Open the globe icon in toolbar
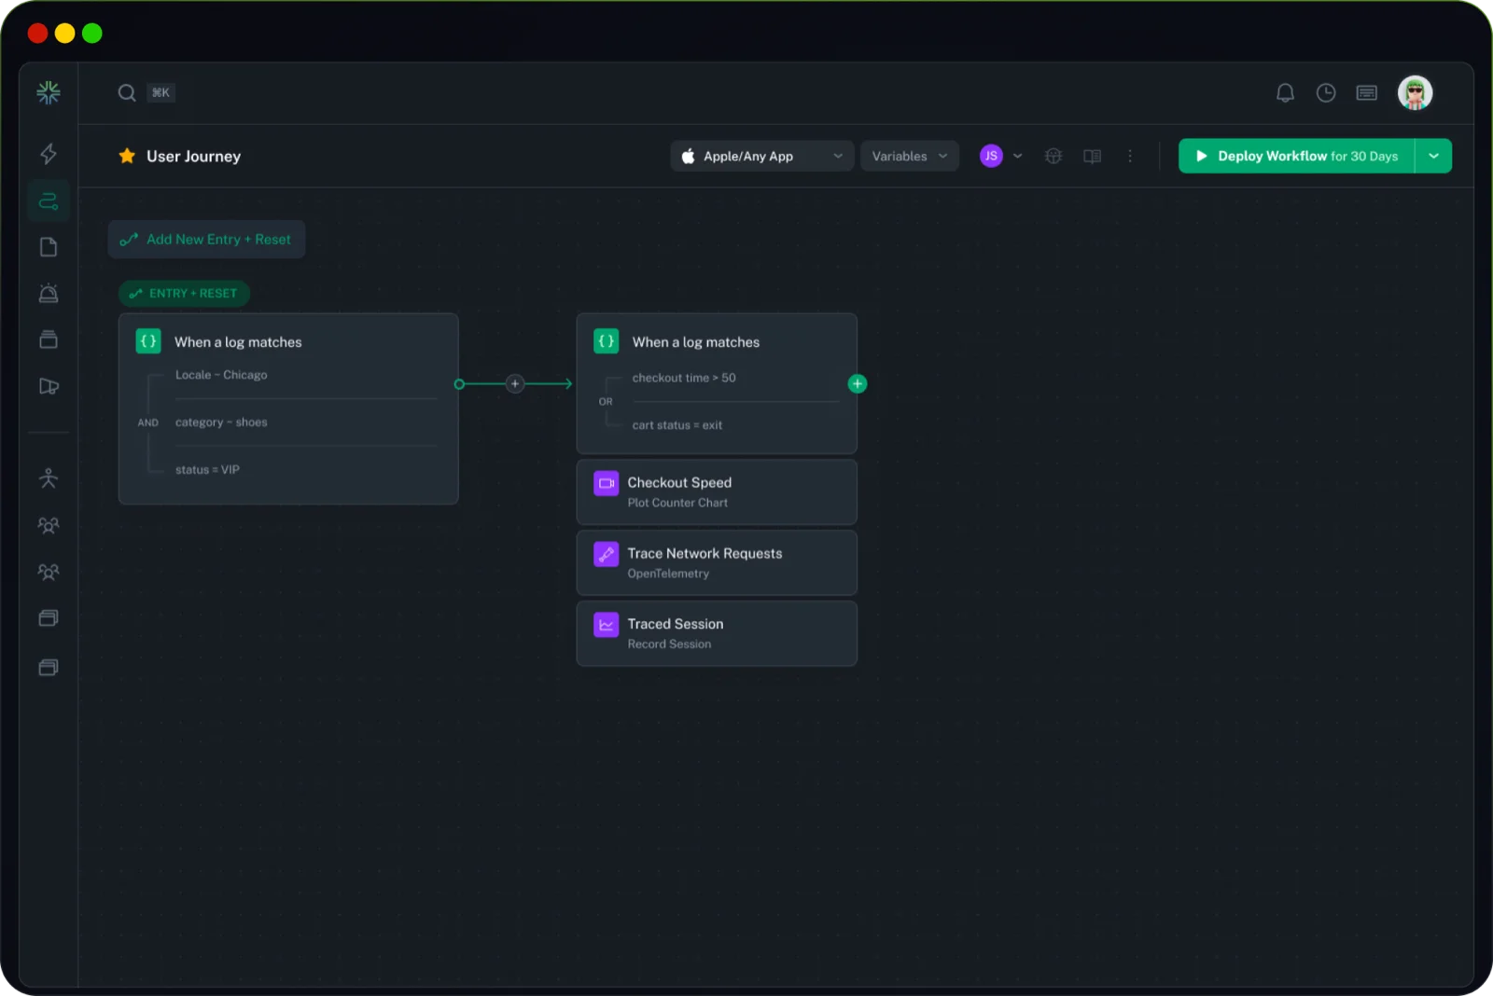The height and width of the screenshot is (996, 1493). point(1053,157)
